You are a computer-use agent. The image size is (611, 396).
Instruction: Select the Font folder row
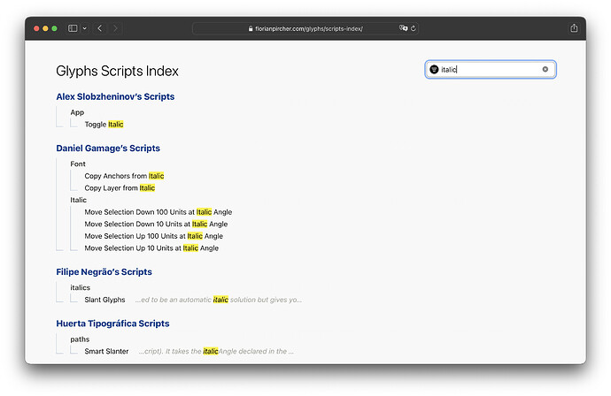coord(78,164)
